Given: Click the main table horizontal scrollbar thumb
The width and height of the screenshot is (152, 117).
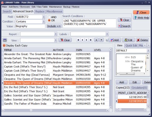Looking at the screenshot, I should pyautogui.click(x=31, y=110).
